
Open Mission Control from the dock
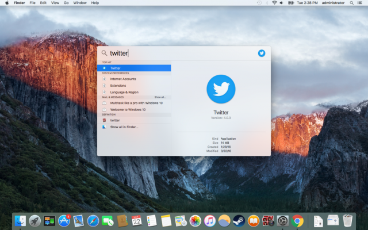coord(49,221)
